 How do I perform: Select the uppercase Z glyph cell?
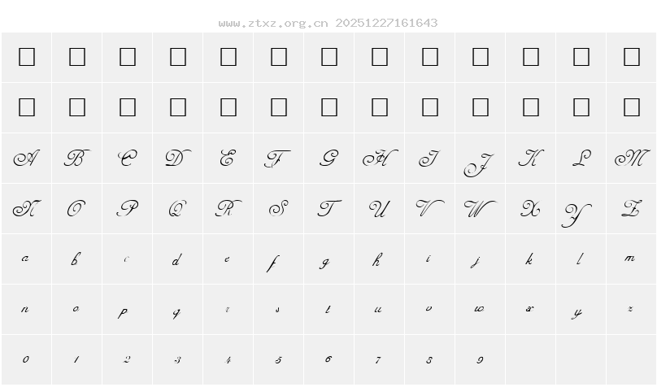coord(631,209)
